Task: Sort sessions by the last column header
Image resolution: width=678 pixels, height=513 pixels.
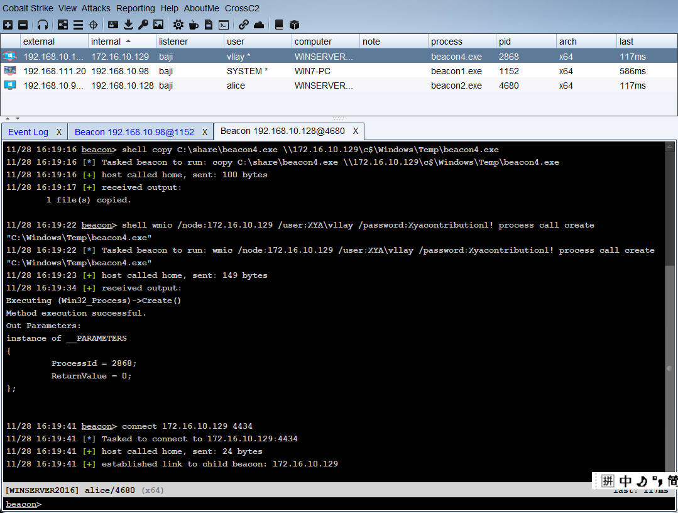Action: click(x=647, y=41)
